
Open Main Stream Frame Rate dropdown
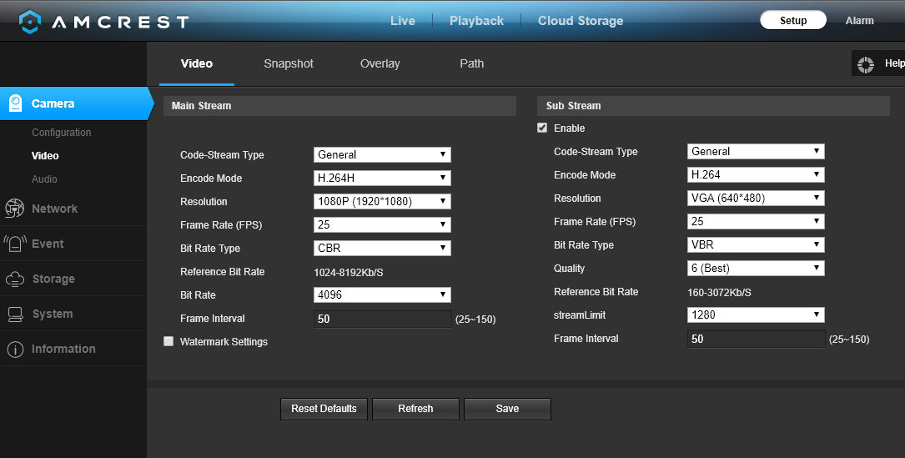click(382, 224)
